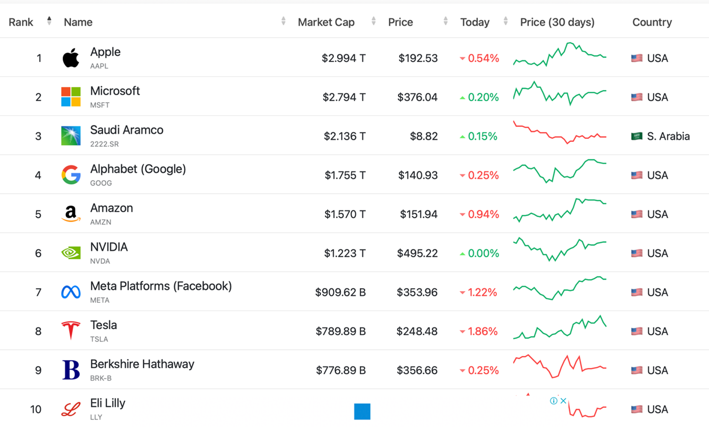
Task: Click Saudi Aramco's 30-day price chart
Action: (x=559, y=135)
